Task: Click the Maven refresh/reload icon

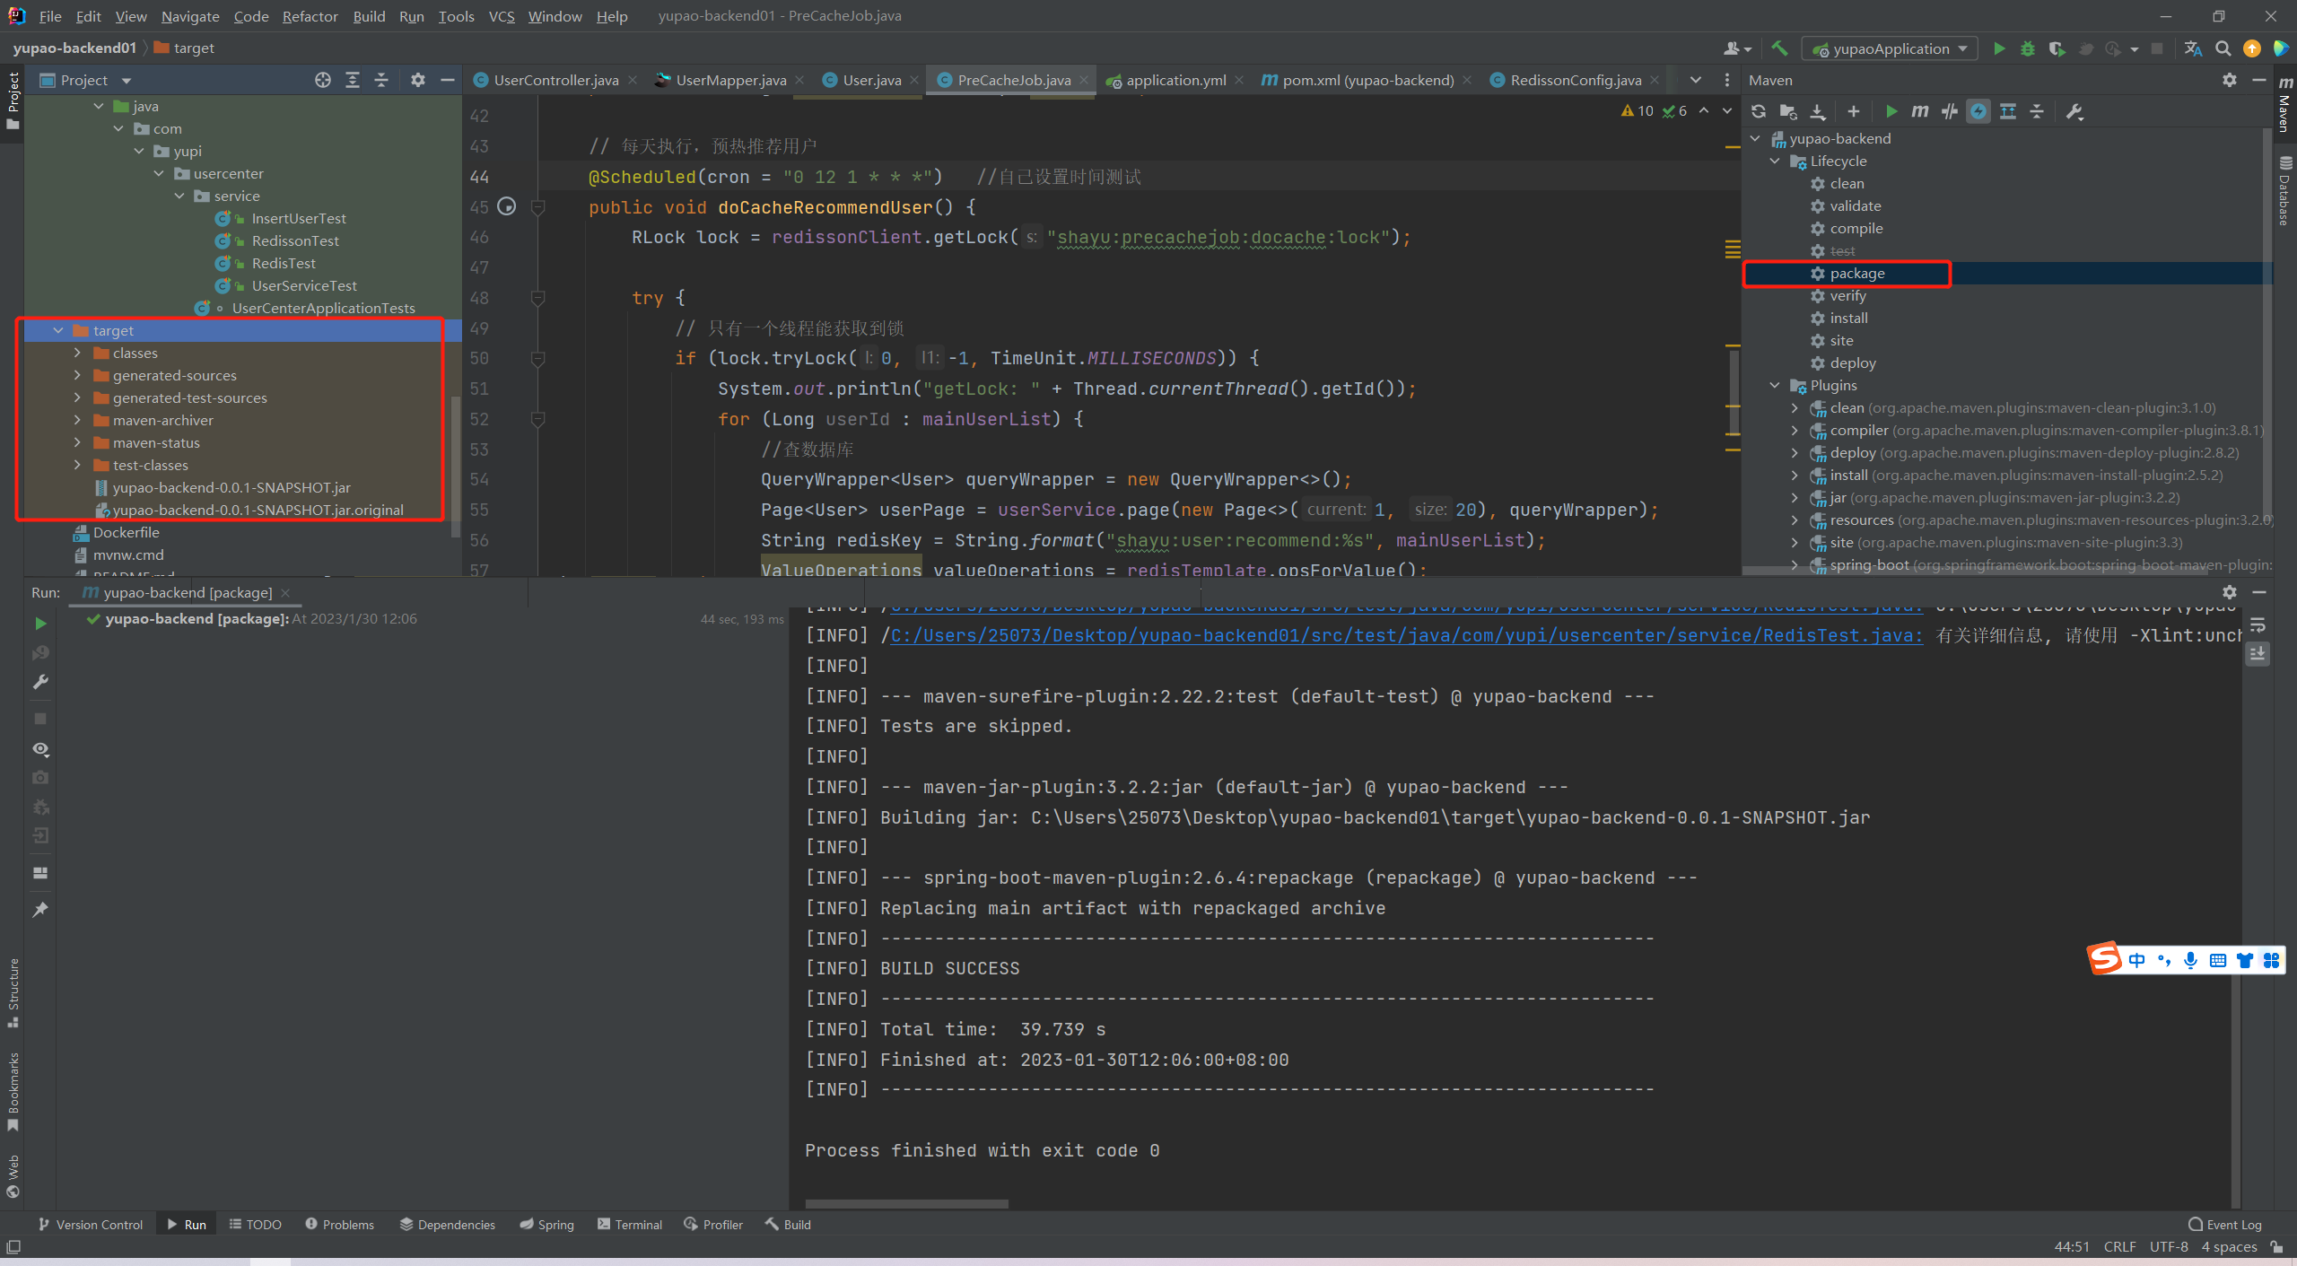Action: [1758, 110]
